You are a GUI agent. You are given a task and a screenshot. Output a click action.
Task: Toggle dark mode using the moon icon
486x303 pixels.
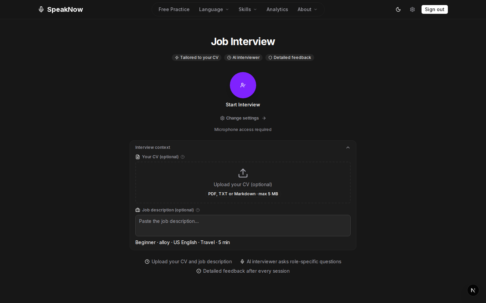tap(398, 9)
